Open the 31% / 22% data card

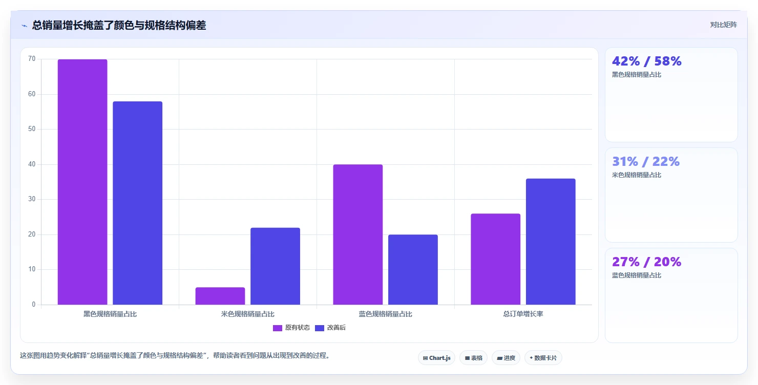[671, 195]
